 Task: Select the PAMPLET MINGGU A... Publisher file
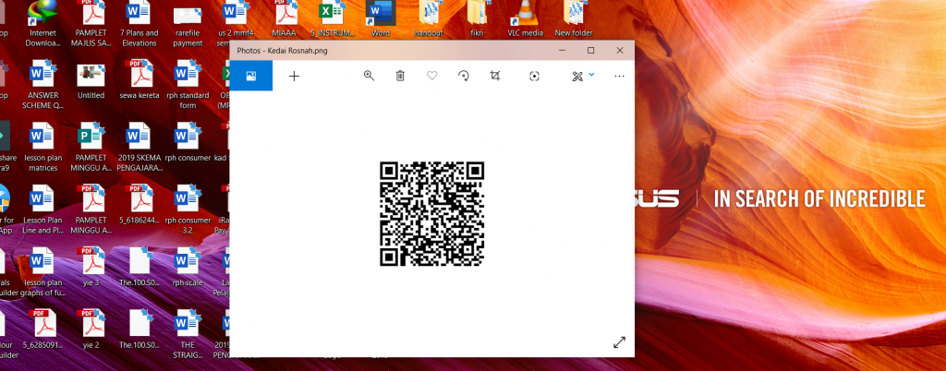(x=91, y=147)
